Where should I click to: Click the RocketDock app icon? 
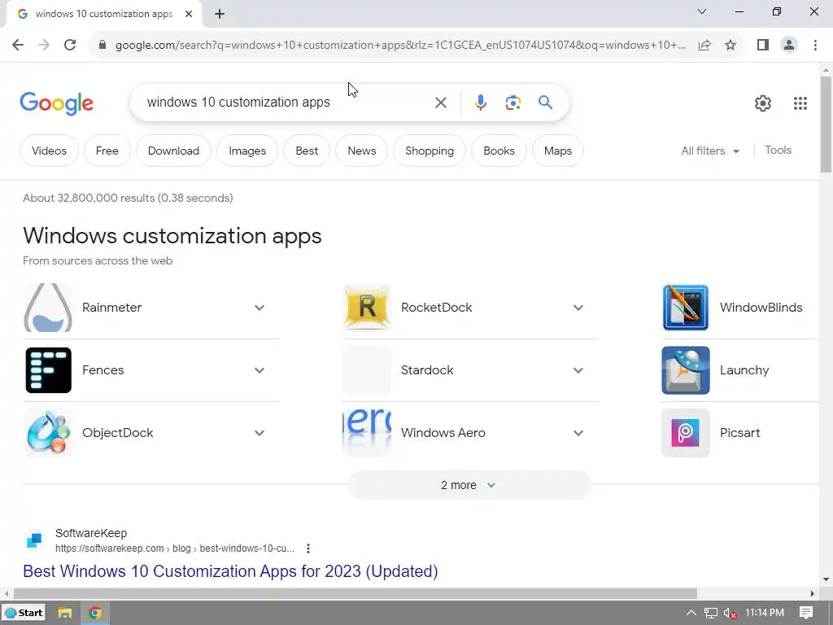(x=367, y=308)
